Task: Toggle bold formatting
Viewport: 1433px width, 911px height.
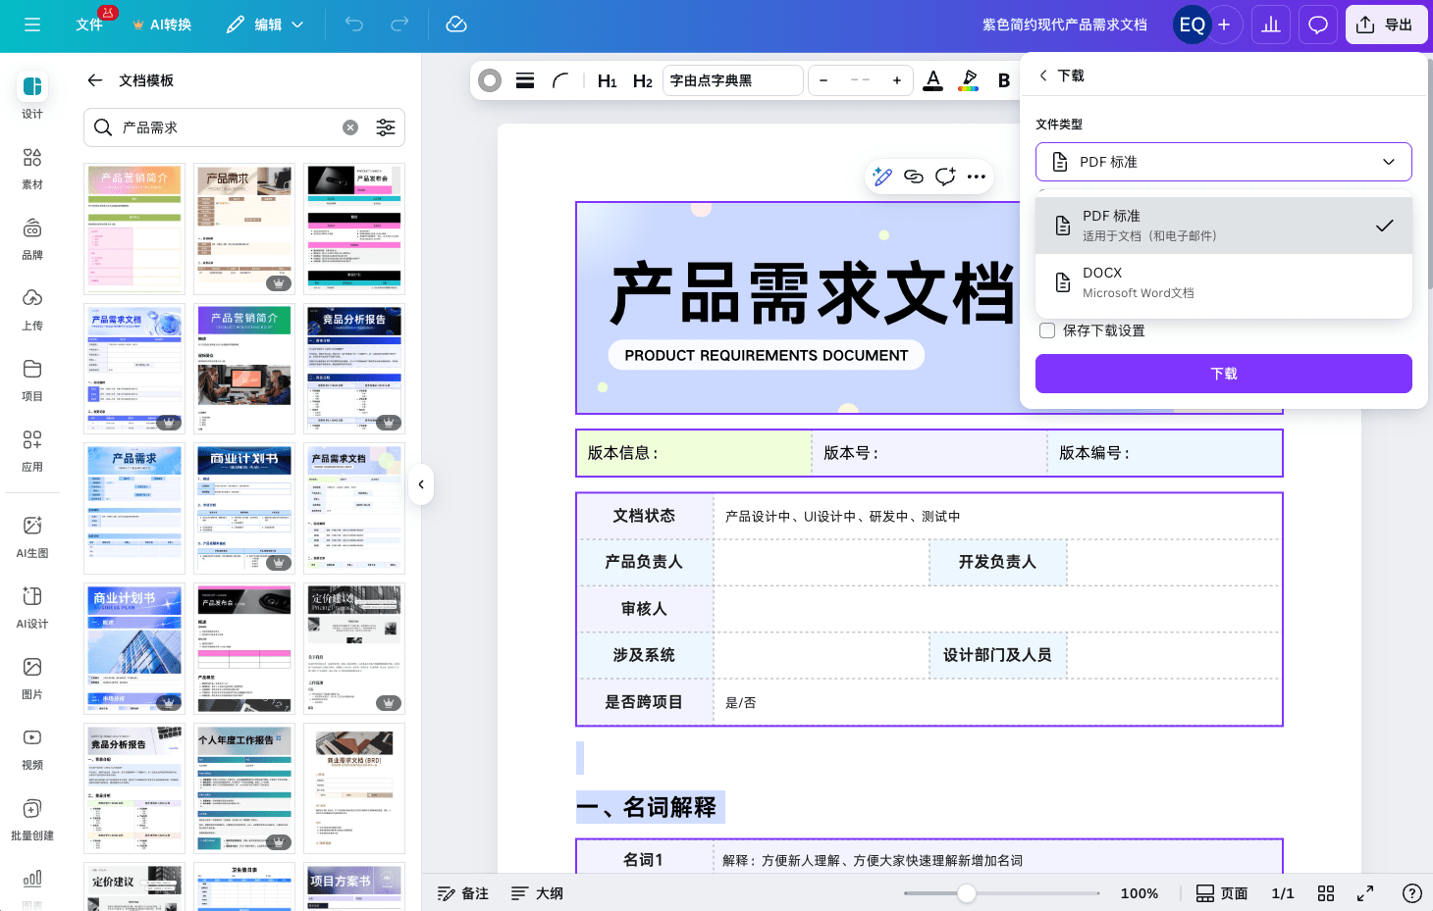Action: [1004, 80]
